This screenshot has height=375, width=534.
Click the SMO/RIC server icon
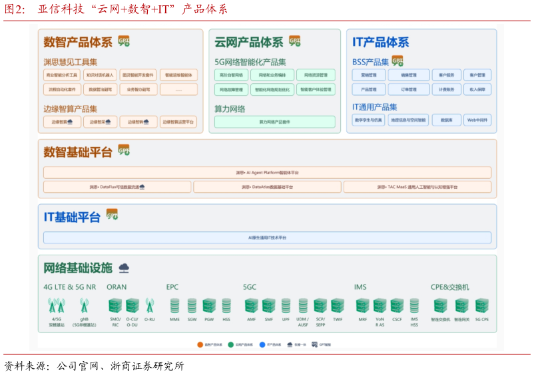(x=115, y=306)
